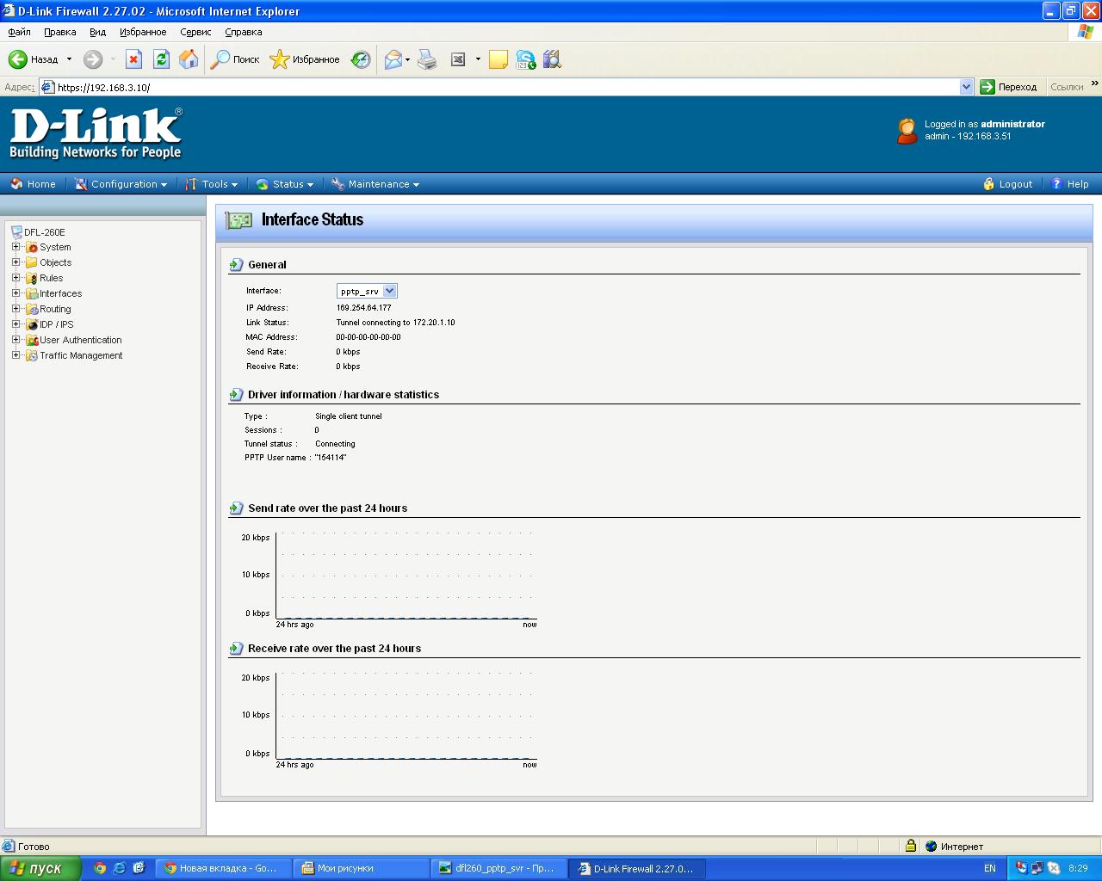Viewport: 1102px width, 881px height.
Task: Print the page with the printer icon
Action: [x=427, y=59]
